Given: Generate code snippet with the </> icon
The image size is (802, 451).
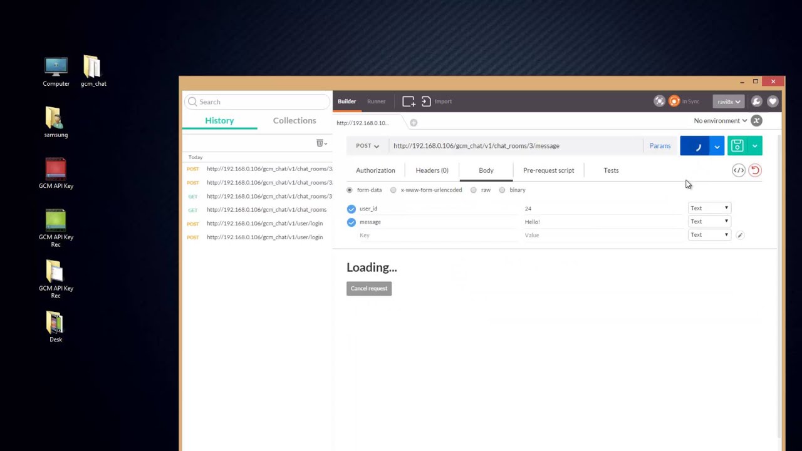Looking at the screenshot, I should click(739, 170).
